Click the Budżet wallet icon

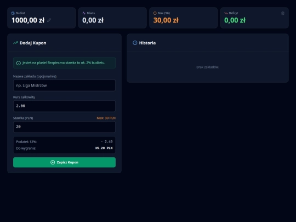(13, 13)
